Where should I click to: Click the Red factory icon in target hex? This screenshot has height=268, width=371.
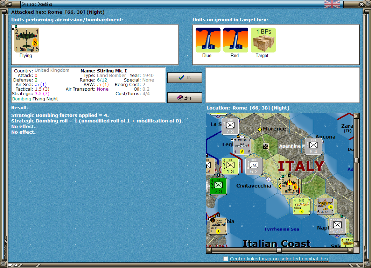tap(236, 40)
